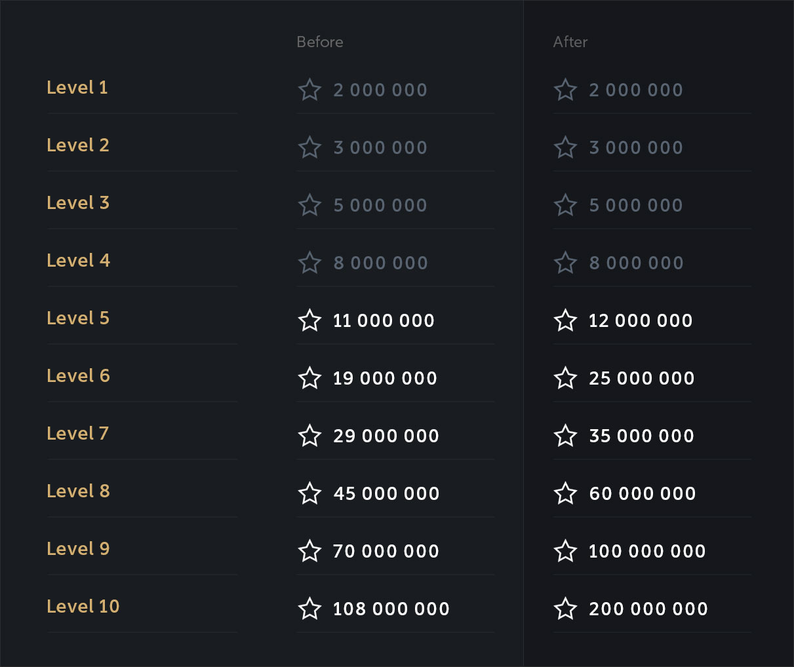
Task: Click the star icon beside After 12 000 000
Action: (565, 320)
